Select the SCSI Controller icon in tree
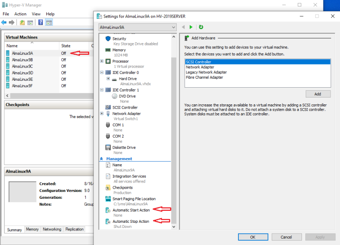This screenshot has width=340, height=245. (108, 107)
